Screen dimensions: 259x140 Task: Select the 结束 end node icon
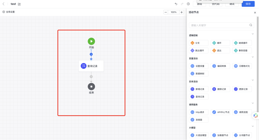pyautogui.click(x=91, y=87)
